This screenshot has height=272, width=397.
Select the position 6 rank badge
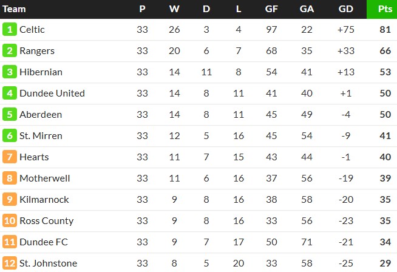coord(10,135)
